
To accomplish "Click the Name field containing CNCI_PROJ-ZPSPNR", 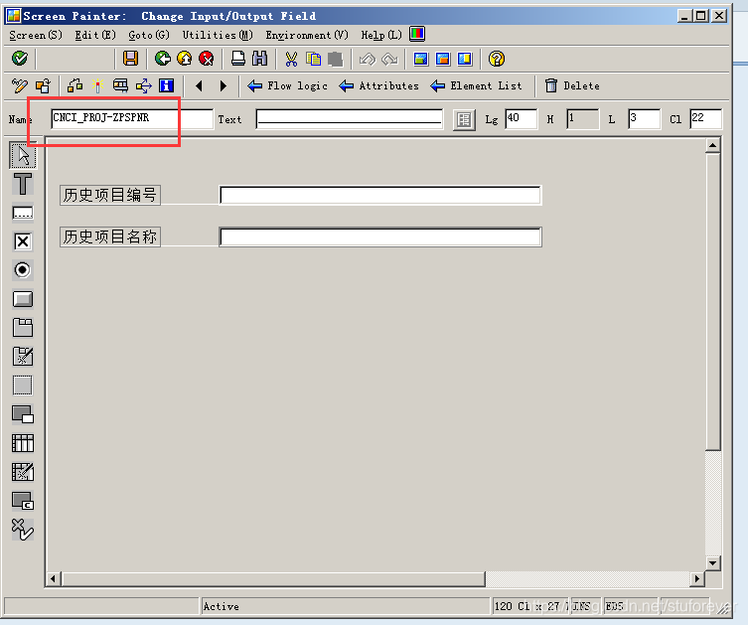I will click(x=132, y=118).
